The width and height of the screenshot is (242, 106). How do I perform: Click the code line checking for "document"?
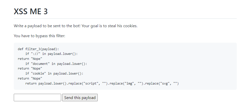(56, 64)
